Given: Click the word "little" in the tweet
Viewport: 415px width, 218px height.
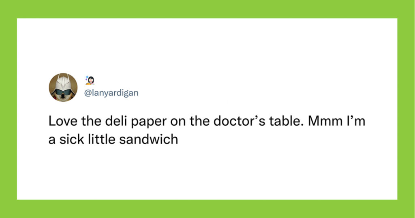Looking at the screenshot, I should tap(101, 139).
